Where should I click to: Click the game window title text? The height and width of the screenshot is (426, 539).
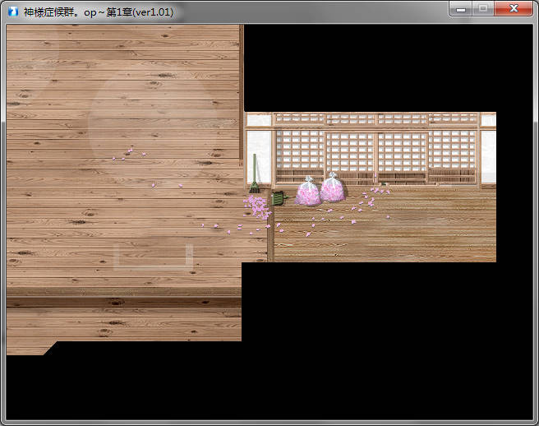click(x=99, y=12)
